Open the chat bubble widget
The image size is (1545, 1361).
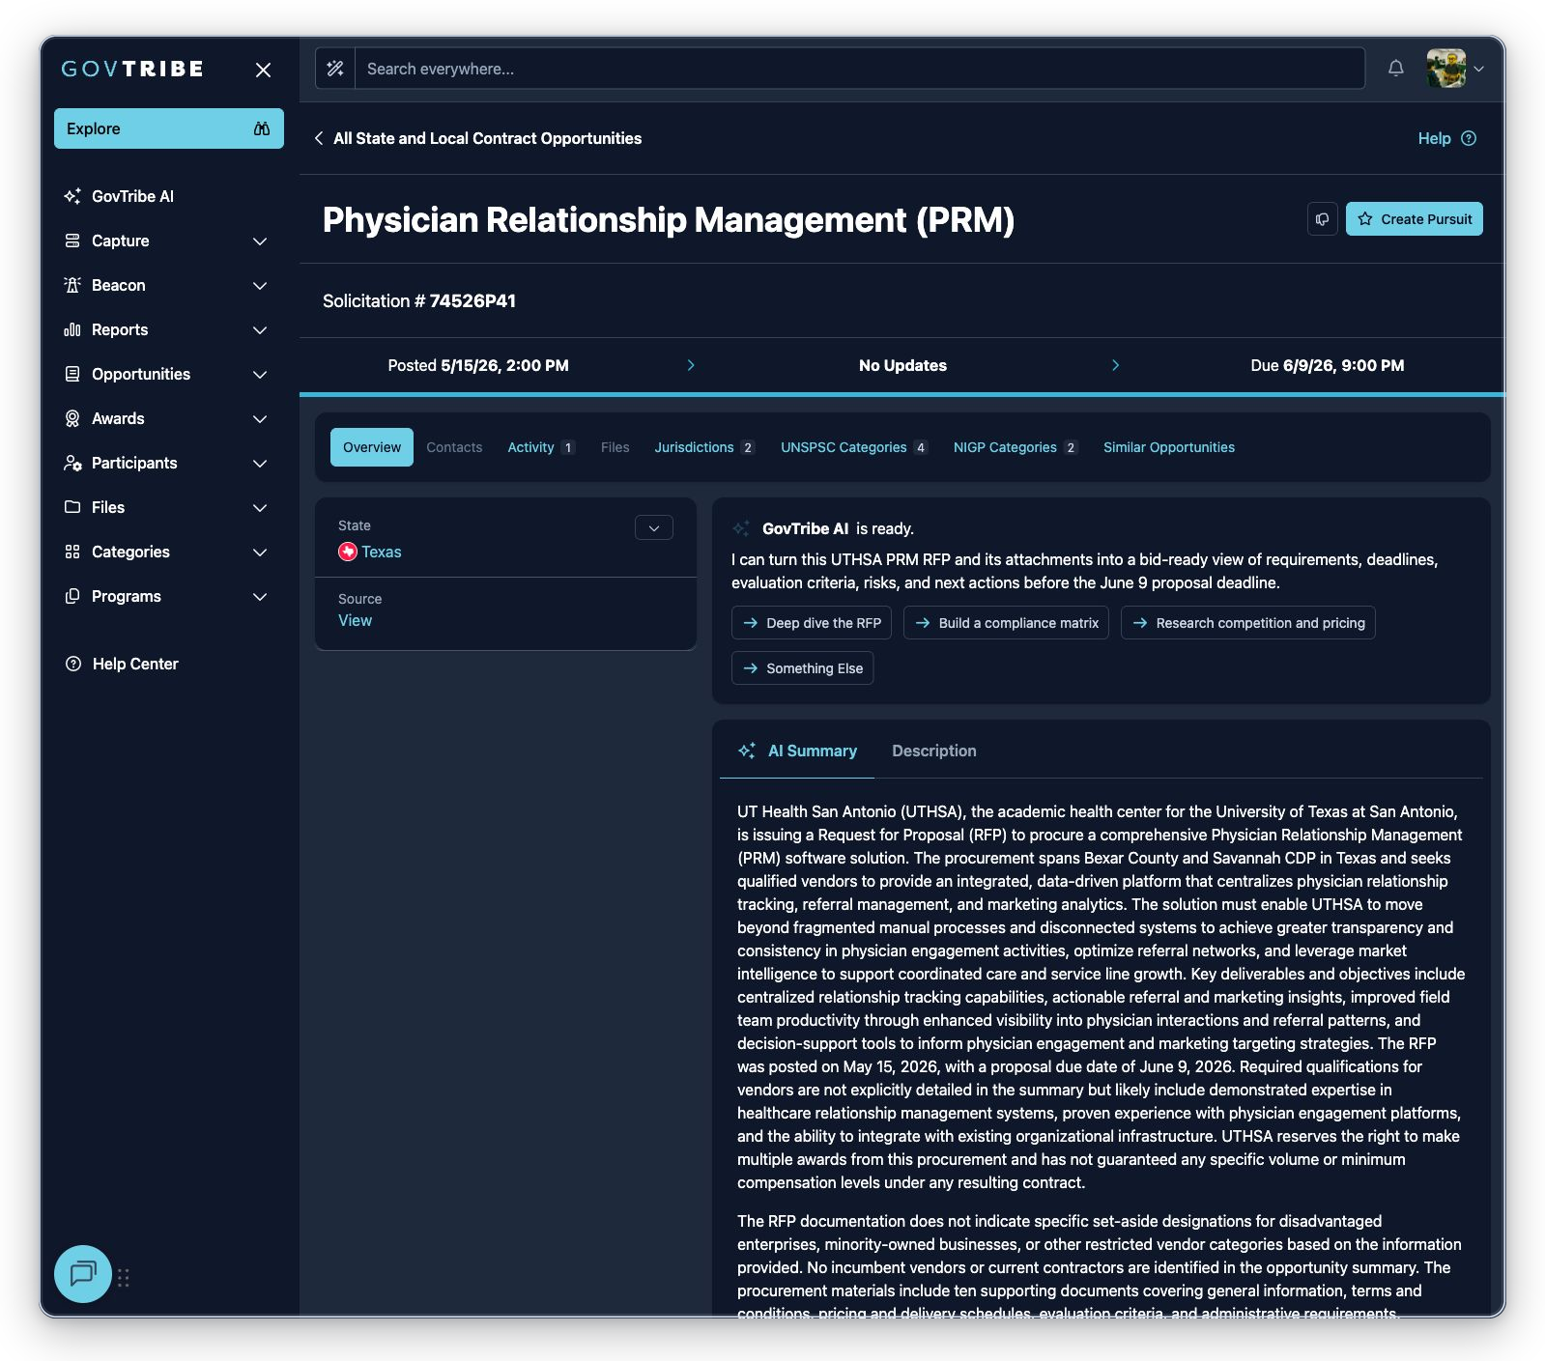pos(83,1274)
